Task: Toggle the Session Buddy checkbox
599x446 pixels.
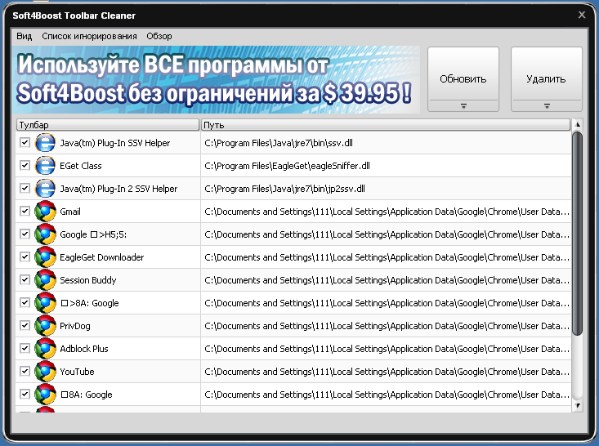Action: pyautogui.click(x=25, y=280)
